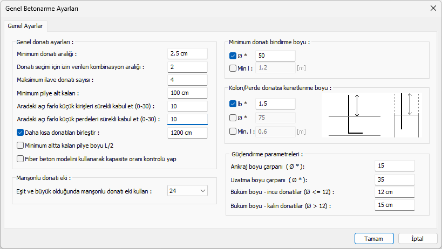Click the Büküm boyu kalın donatılar field
The width and height of the screenshot is (442, 249).
coord(394,205)
